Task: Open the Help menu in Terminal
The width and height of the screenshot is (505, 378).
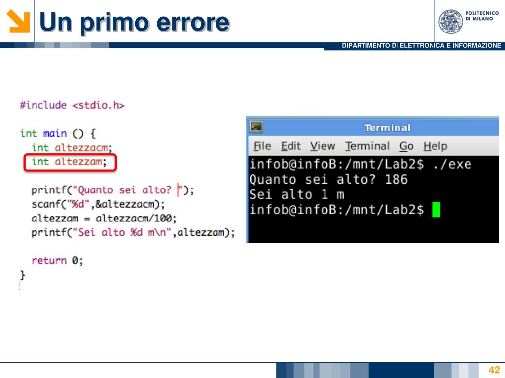Action: coord(435,146)
